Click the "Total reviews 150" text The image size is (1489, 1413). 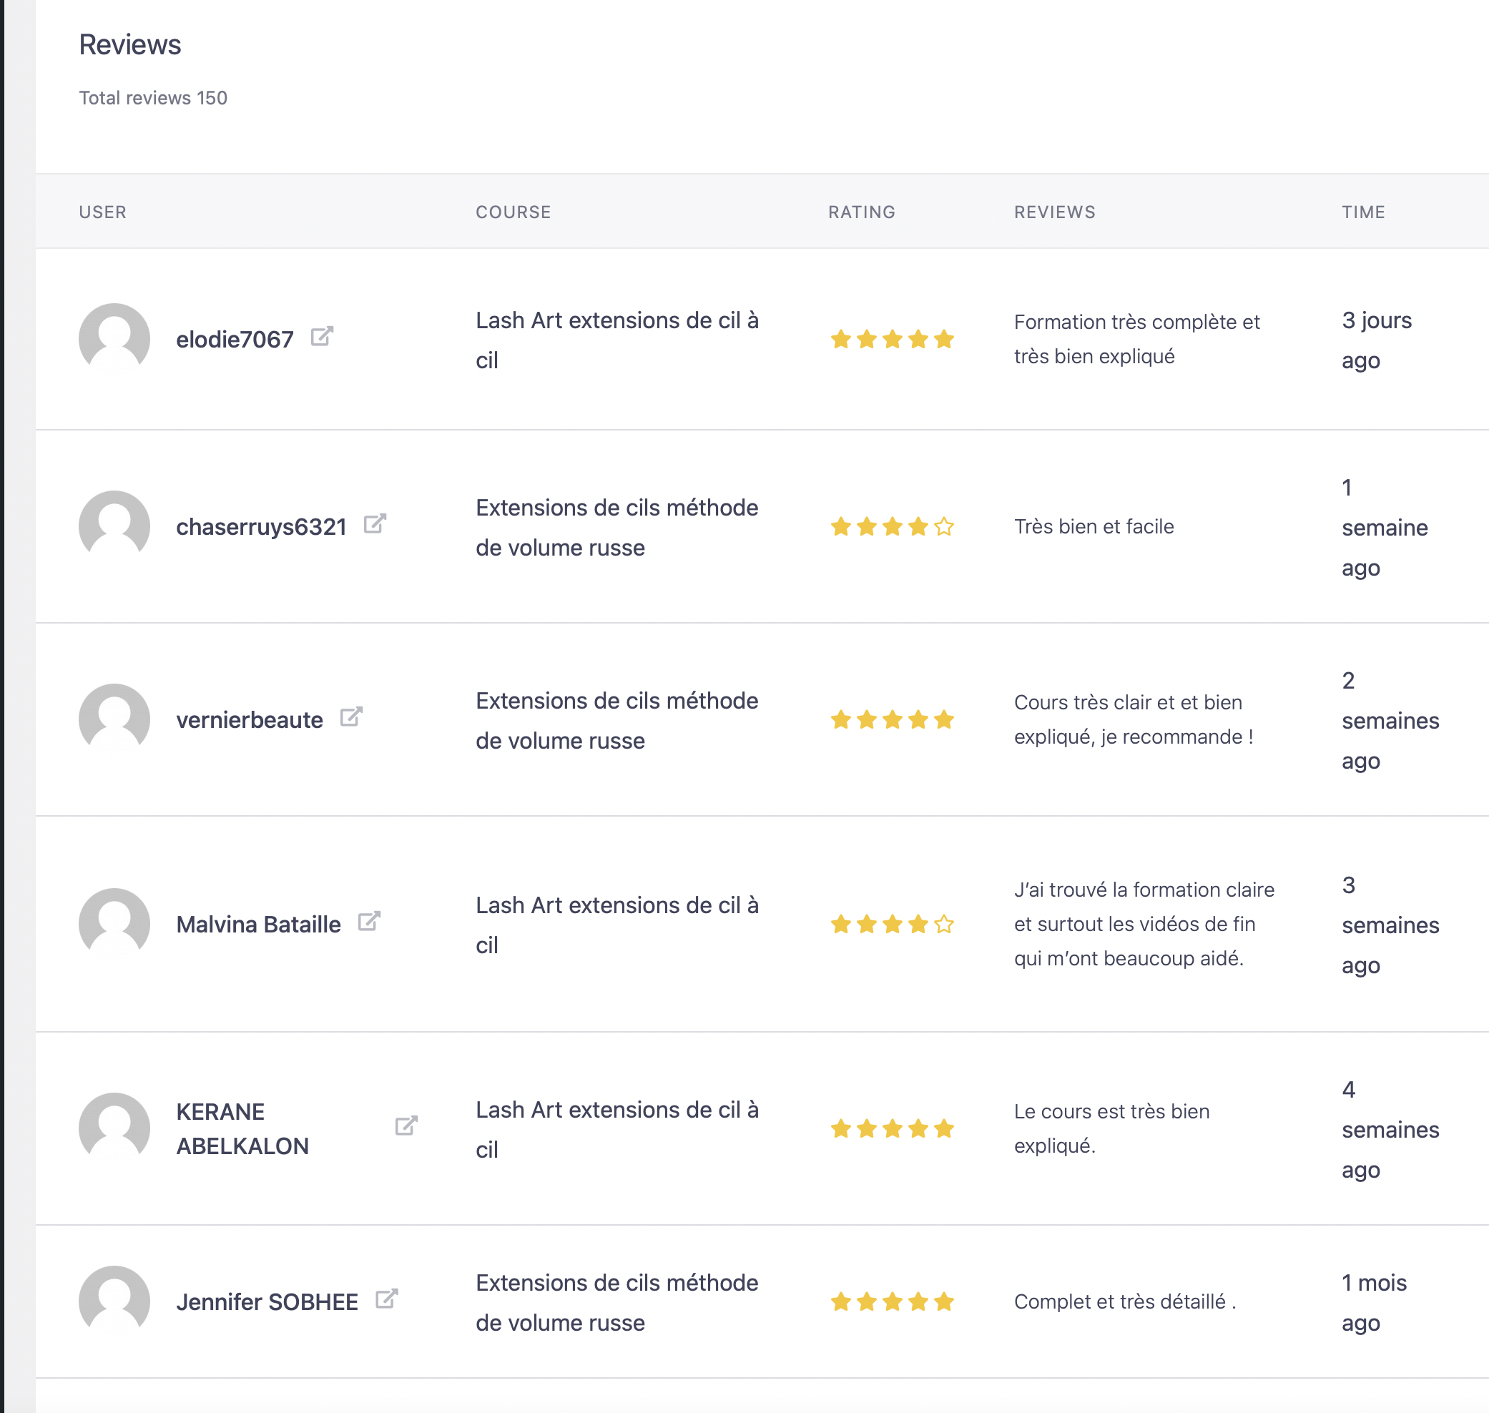[153, 98]
